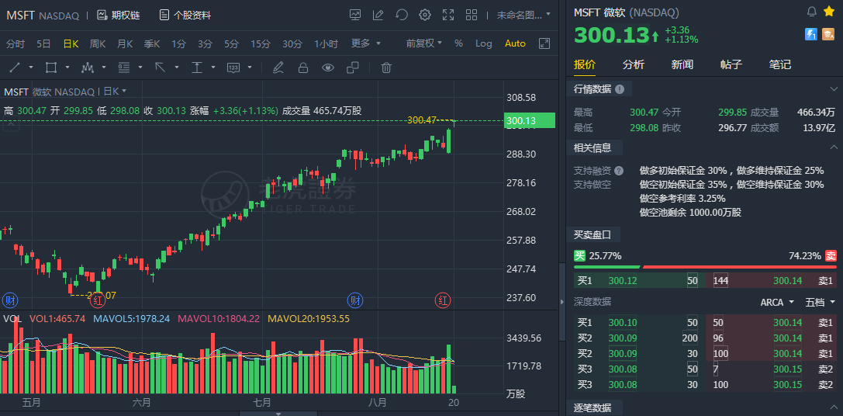Pop out chart with expand arrow icon
843x416 pixels.
coord(544,43)
